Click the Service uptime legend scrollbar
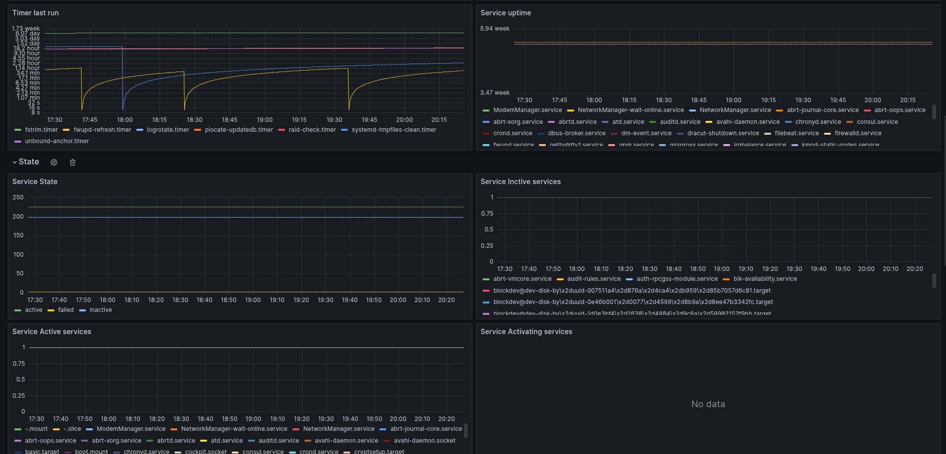The height and width of the screenshot is (454, 946). point(934,112)
